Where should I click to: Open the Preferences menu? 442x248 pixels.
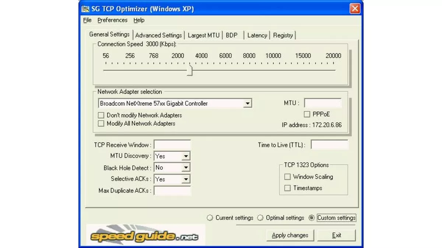point(112,20)
